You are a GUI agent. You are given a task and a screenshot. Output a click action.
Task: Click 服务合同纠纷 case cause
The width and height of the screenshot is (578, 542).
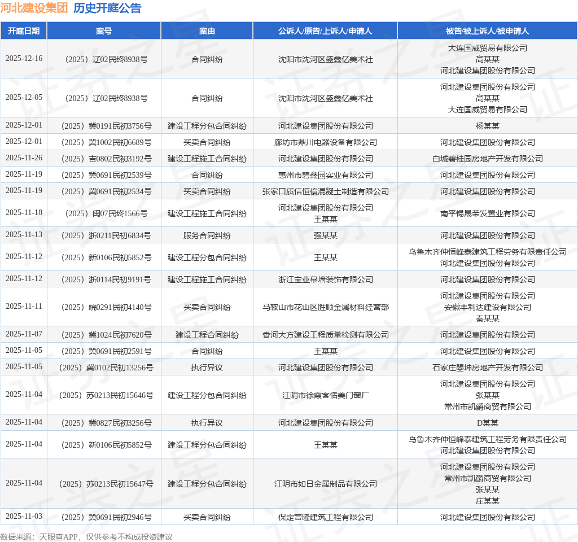tap(207, 235)
